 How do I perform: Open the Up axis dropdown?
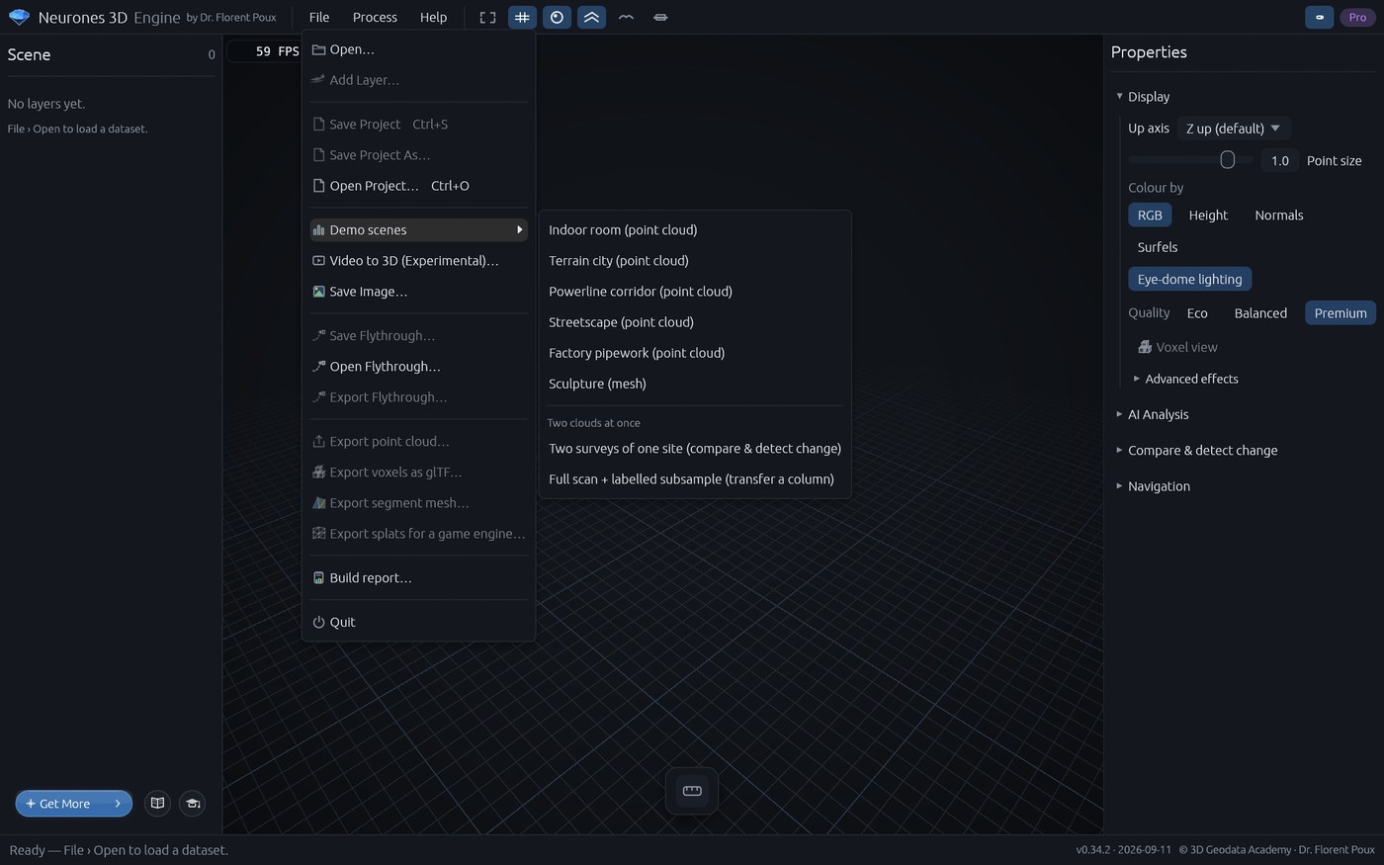pyautogui.click(x=1234, y=129)
